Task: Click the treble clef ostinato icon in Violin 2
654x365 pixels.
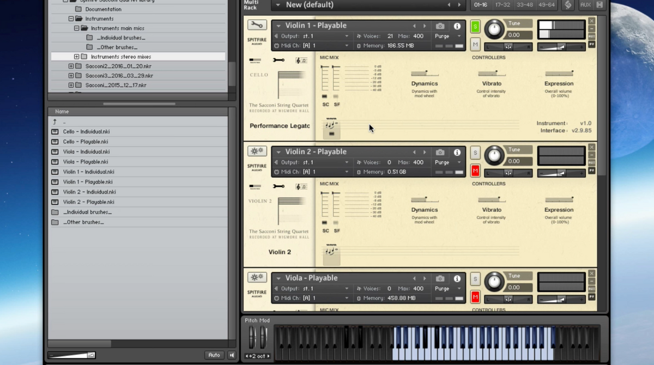Action: 301,187
